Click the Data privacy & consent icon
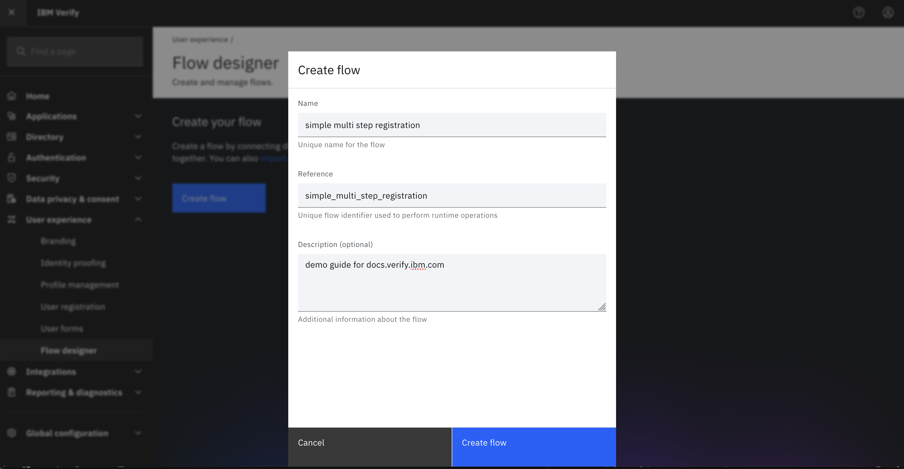The height and width of the screenshot is (469, 904). click(x=12, y=199)
